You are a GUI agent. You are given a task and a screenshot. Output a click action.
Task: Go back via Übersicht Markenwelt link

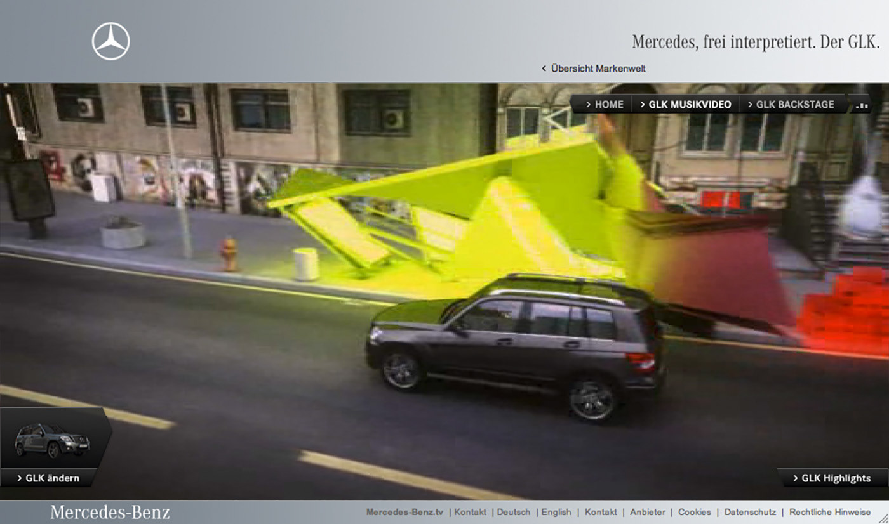point(594,69)
